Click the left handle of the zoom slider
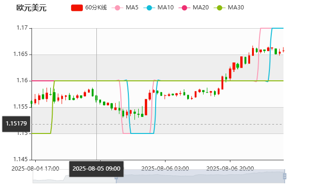Viewport: 315px width, 188px height. 116,177
